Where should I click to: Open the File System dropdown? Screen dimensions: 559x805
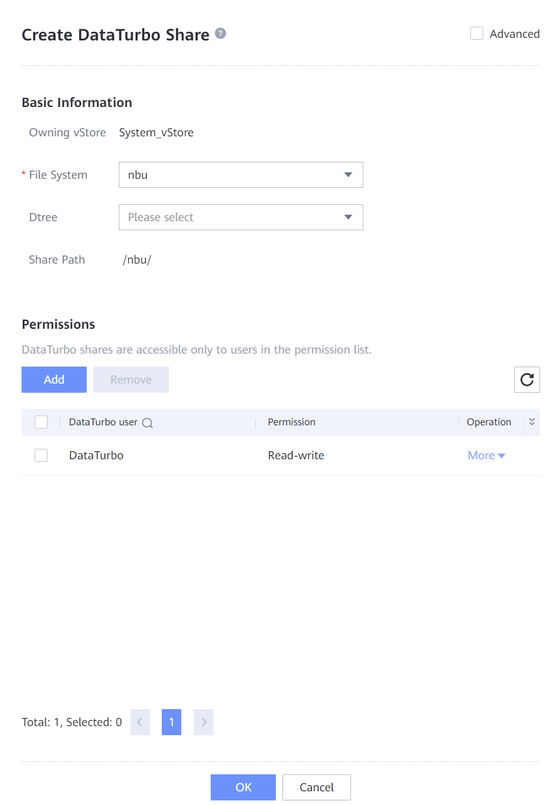click(x=241, y=175)
